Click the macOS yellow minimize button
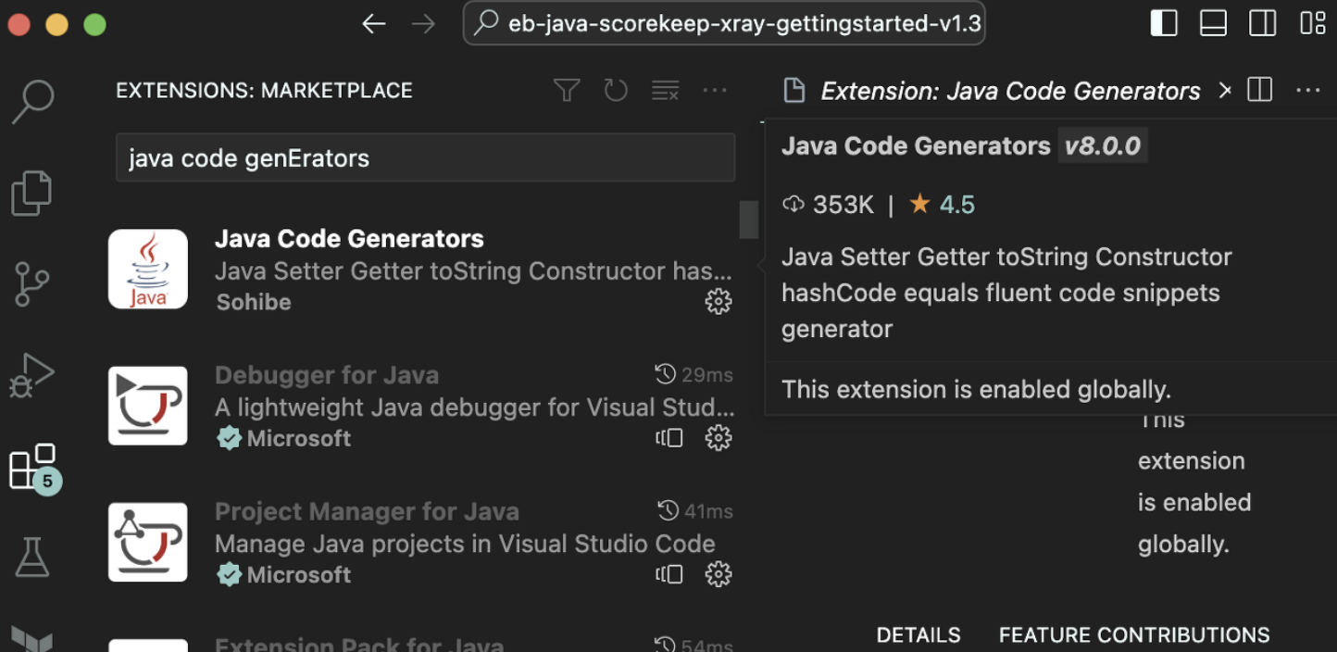Viewport: 1337px width, 652px height. [x=56, y=24]
